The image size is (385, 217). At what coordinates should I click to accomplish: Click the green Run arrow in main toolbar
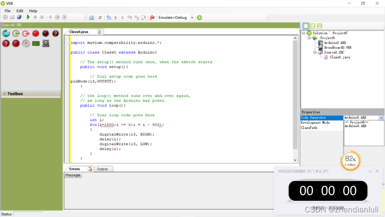(x=28, y=17)
